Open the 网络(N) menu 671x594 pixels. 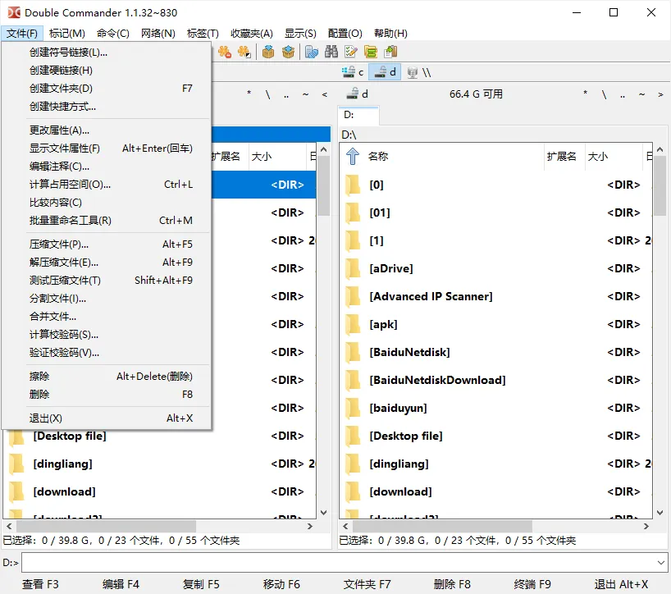point(158,33)
